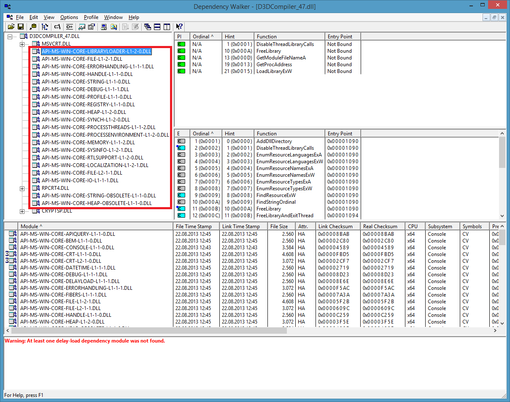Click the module list vertical scrollbar down arrow

[x=502, y=324]
